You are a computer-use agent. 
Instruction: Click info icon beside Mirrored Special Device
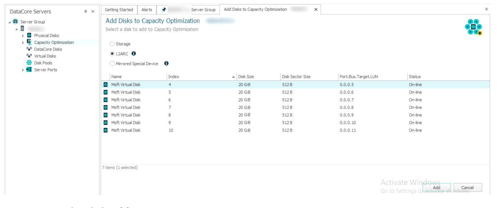coord(166,63)
